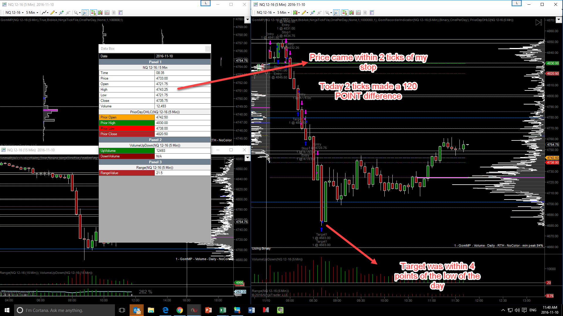Open 5 Min interval selector in right chart
Viewport: 563px width, 316px height.
pyautogui.click(x=283, y=13)
